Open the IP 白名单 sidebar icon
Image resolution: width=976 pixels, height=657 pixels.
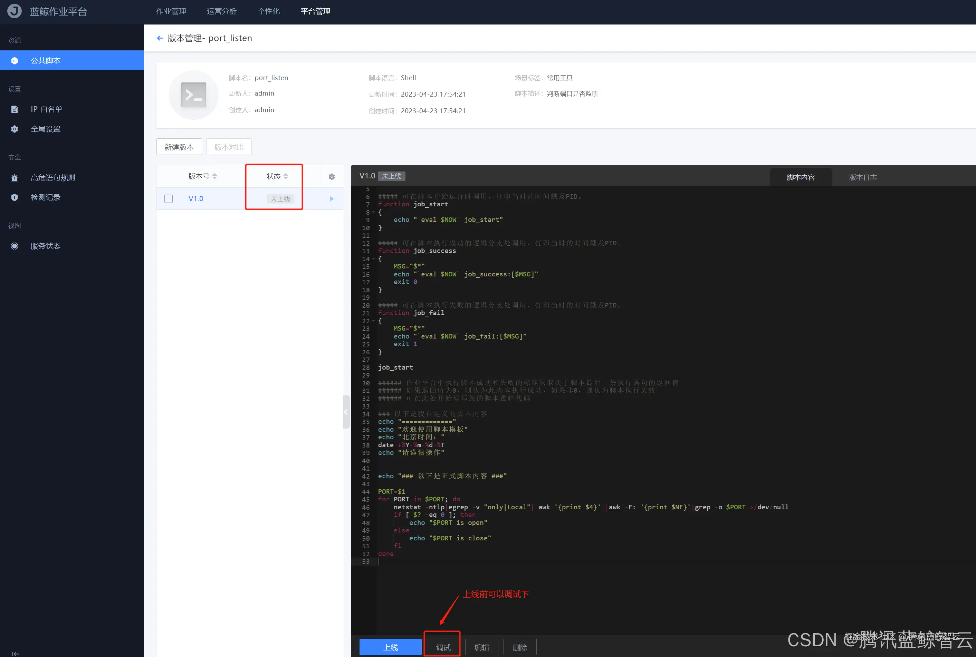pos(15,109)
